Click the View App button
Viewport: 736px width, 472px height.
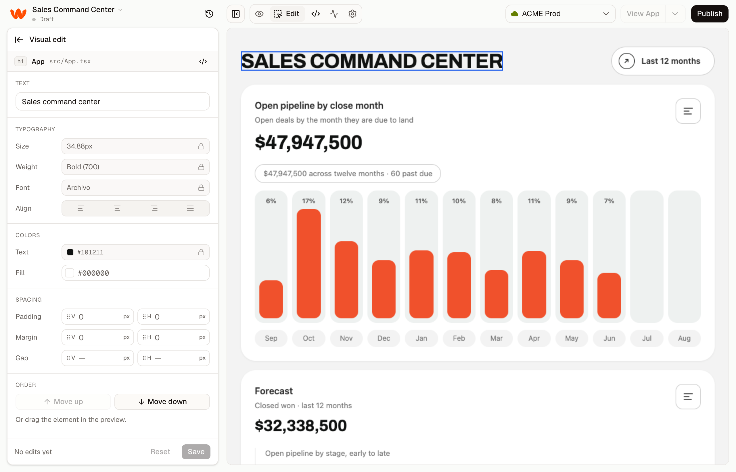click(x=643, y=14)
